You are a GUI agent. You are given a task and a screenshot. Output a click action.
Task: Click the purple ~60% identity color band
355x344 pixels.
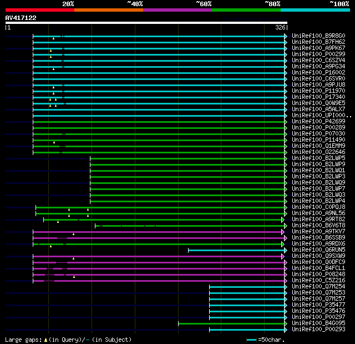[x=177, y=10]
